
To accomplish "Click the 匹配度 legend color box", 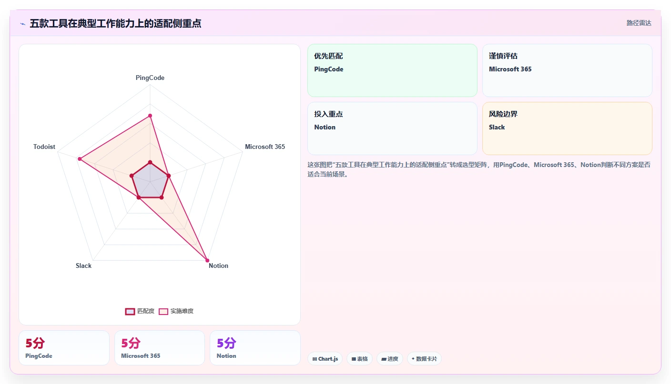I will pyautogui.click(x=130, y=311).
